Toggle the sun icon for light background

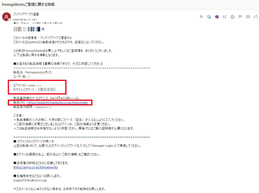coord(201,17)
